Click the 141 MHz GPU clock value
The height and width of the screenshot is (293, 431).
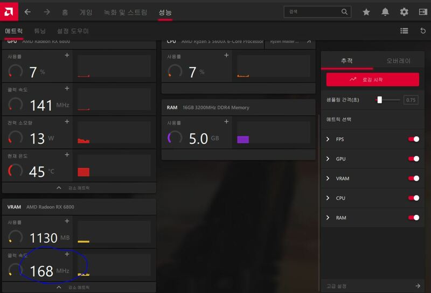pos(41,105)
